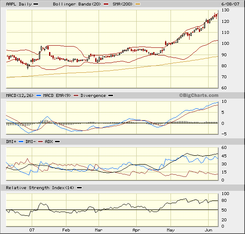This screenshot has height=234, width=245.
Task: Click the price axis value "80"
Action: pos(224,66)
